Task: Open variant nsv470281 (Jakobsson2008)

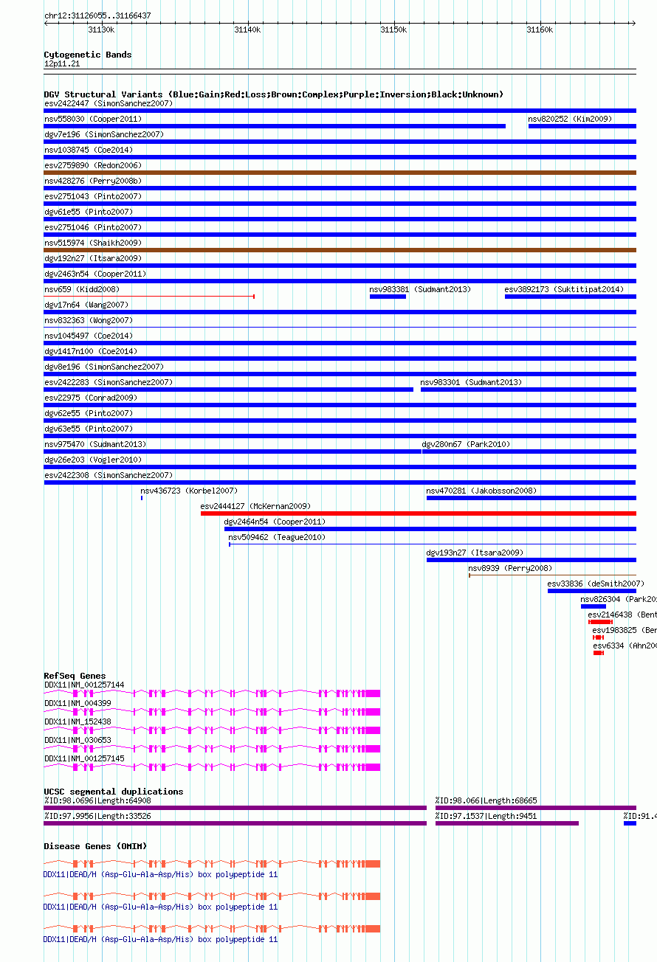Action: point(481,491)
